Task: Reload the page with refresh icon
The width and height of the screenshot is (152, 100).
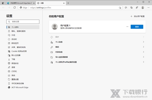Action: (x=14, y=8)
